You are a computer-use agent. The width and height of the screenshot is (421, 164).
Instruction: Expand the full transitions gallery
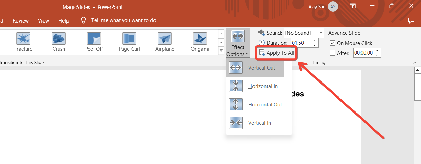point(221,51)
